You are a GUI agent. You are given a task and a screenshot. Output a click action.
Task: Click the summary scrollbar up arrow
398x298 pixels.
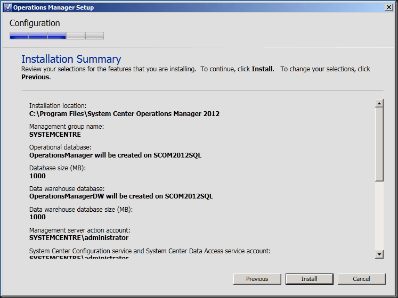(x=379, y=104)
